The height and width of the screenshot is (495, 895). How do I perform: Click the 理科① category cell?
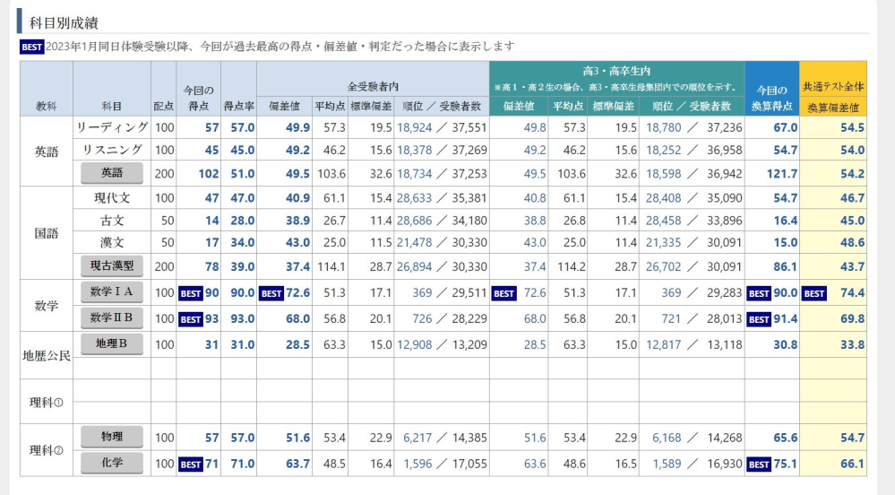47,402
